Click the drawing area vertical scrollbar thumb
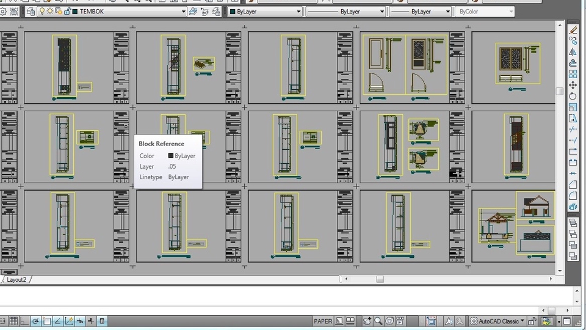586x330 pixels. [x=560, y=91]
